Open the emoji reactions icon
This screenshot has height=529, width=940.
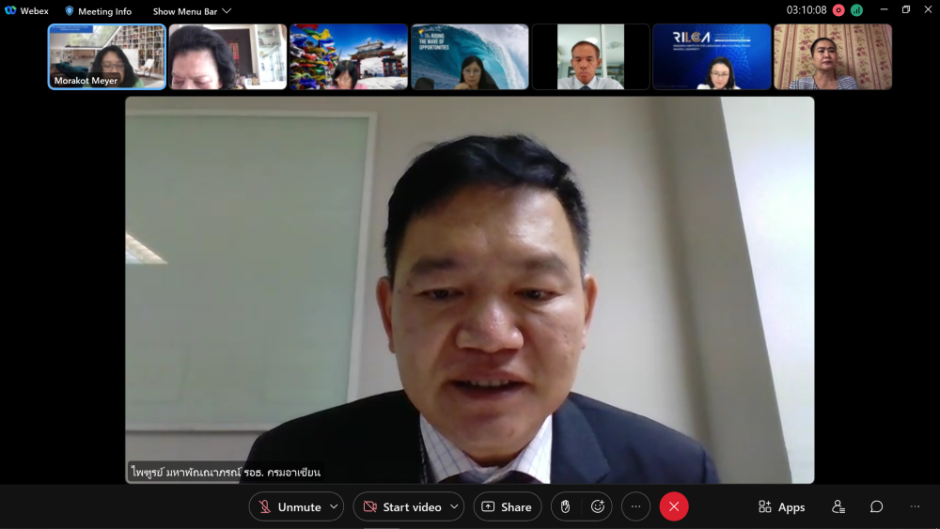point(597,506)
